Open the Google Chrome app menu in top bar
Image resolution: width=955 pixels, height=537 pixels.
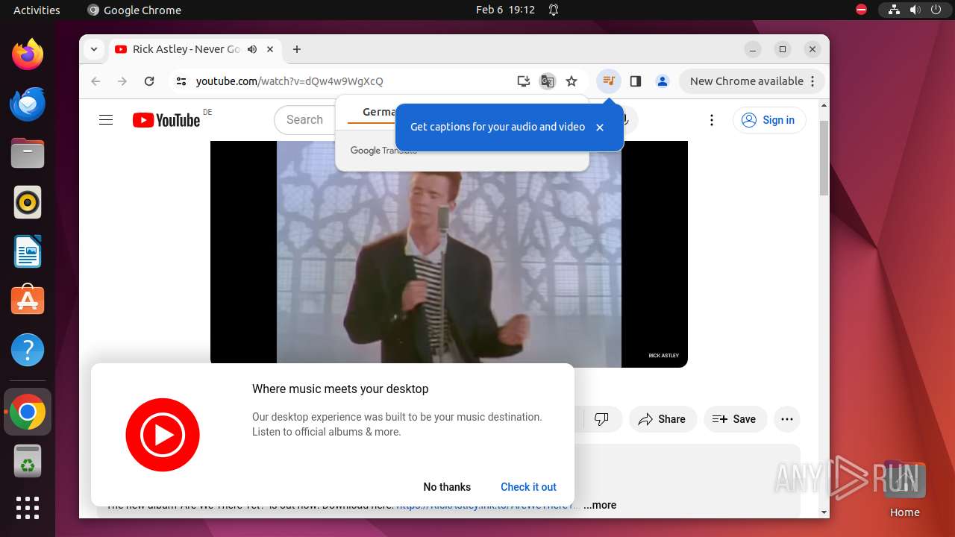click(x=134, y=10)
